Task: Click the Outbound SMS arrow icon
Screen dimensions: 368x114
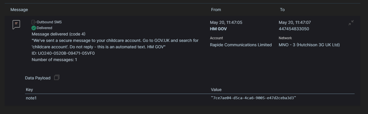Action: (x=34, y=22)
